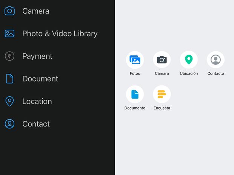This screenshot has height=175, width=234.
Task: Choose "Document" text in the dark menu
Action: point(40,79)
